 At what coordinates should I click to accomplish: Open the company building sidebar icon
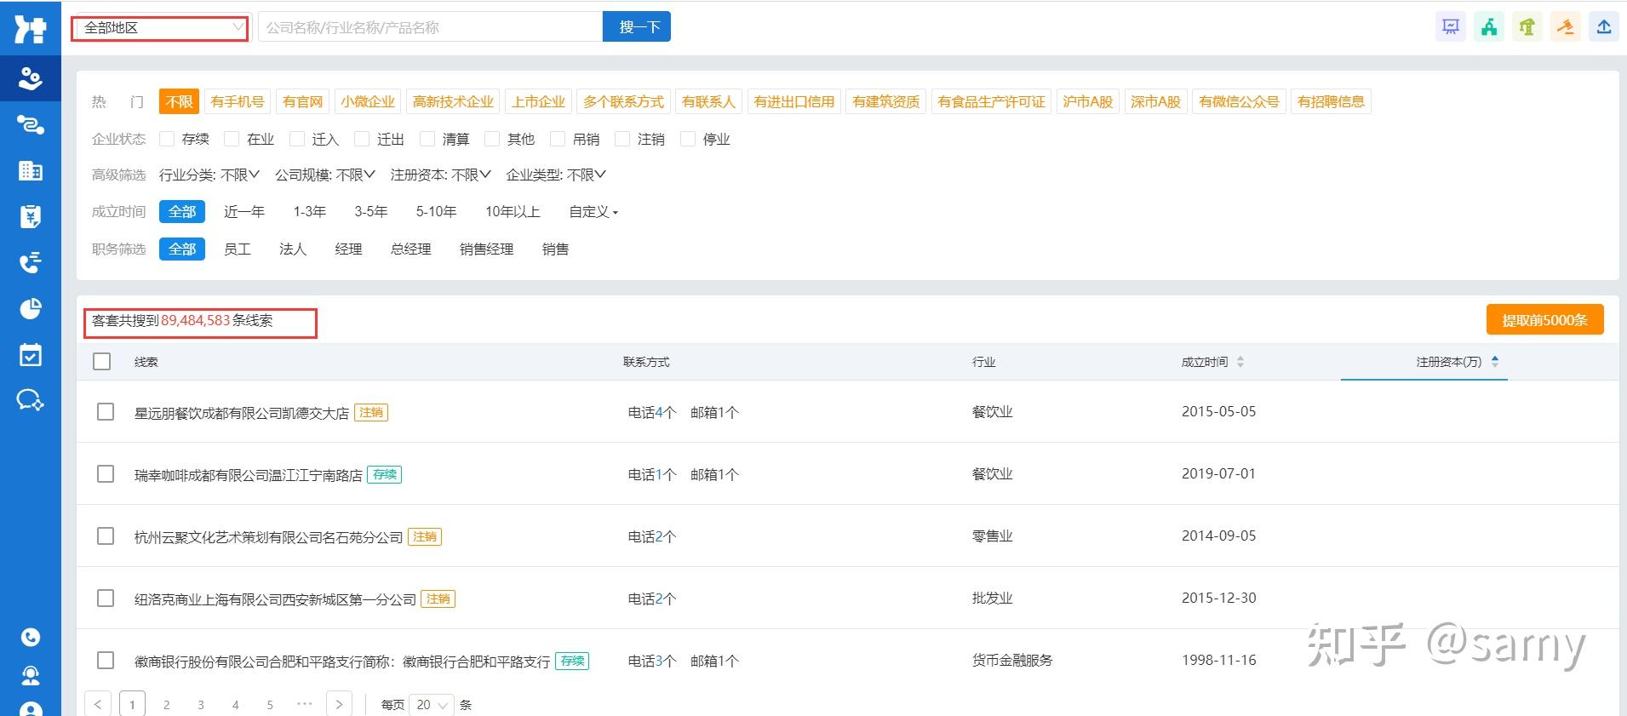coord(31,170)
